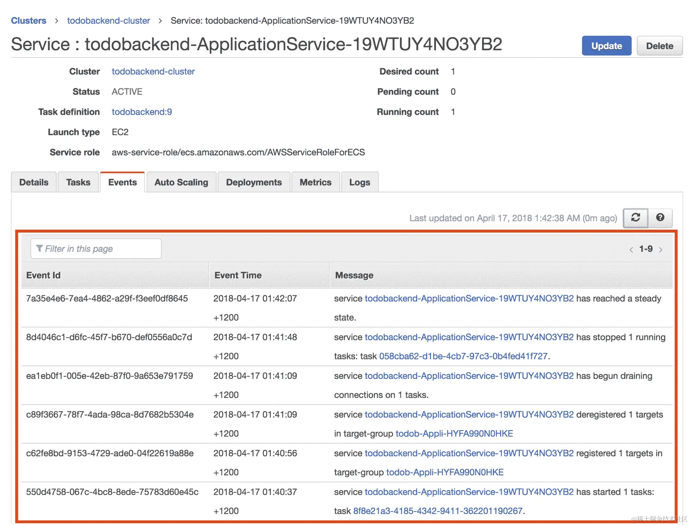Open todobackend-cluster breadcrumb link
Viewport: 690px width, 525px height.
pos(108,21)
